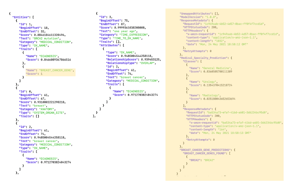
Task: Click the "BREAST_CANCER_GENE_PREDICTIONS" key
Action: (206, 150)
